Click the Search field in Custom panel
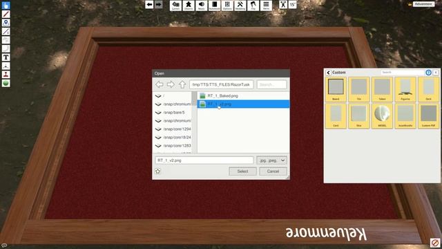 pyautogui.click(x=403, y=73)
